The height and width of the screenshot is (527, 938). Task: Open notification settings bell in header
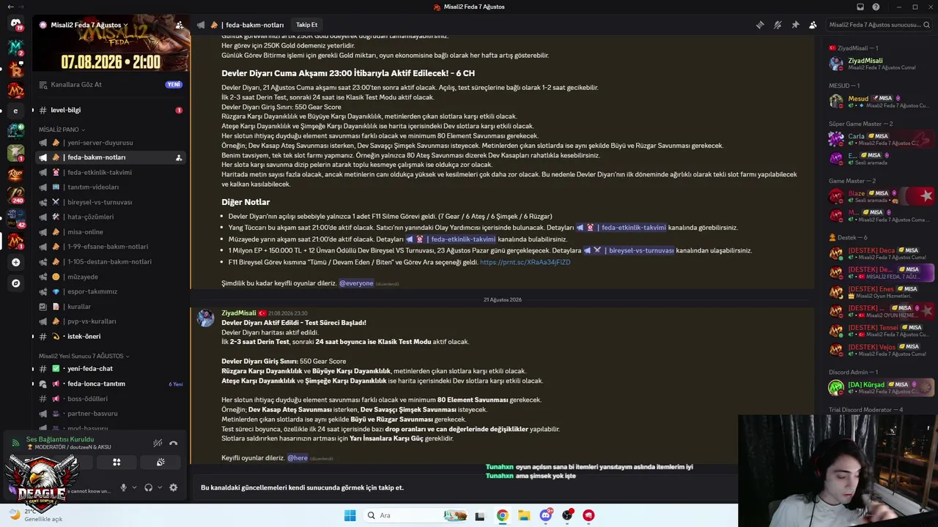(778, 25)
